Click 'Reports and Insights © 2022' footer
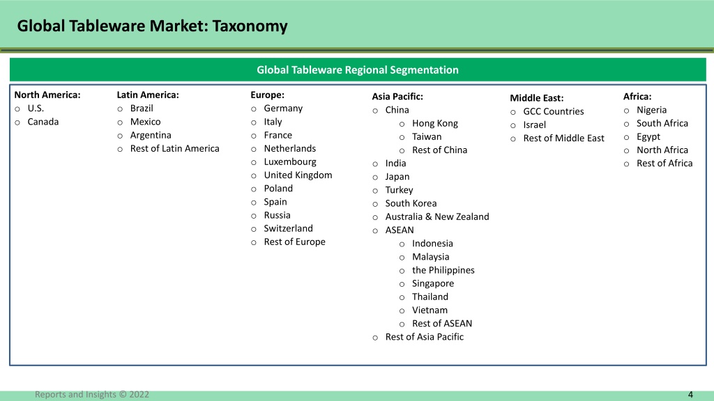The image size is (714, 401). [92, 395]
